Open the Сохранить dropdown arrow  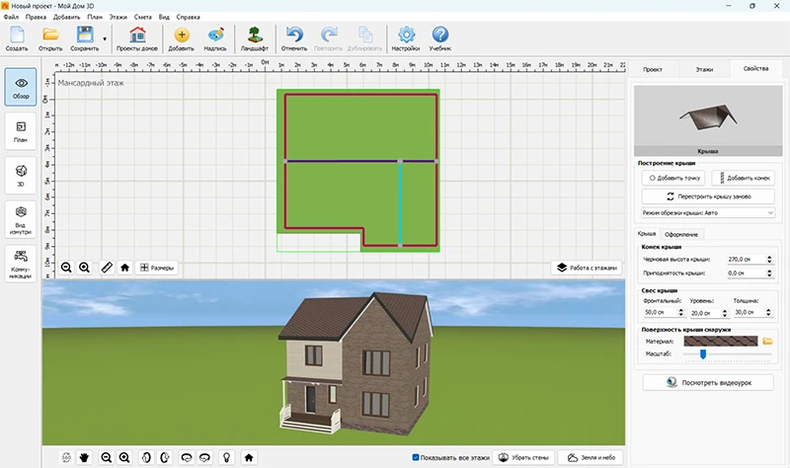105,39
